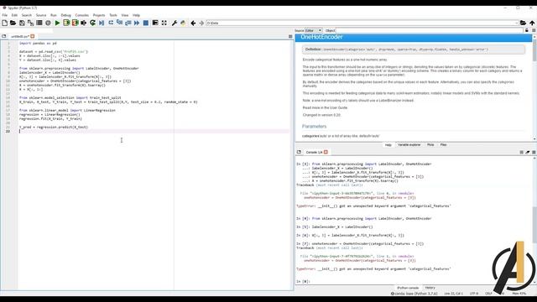Toggle the Help pane lock icon
Viewport: 537px width, 302px height.
tap(527, 30)
